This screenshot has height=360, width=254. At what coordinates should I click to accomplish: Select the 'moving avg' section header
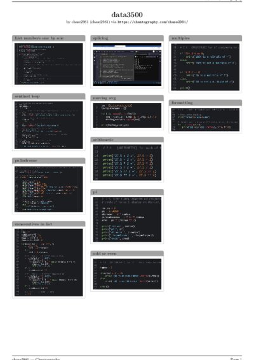tap(127, 98)
